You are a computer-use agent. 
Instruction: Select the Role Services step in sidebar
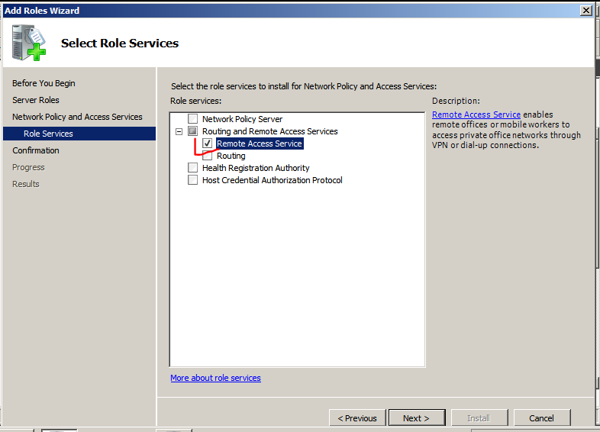48,134
